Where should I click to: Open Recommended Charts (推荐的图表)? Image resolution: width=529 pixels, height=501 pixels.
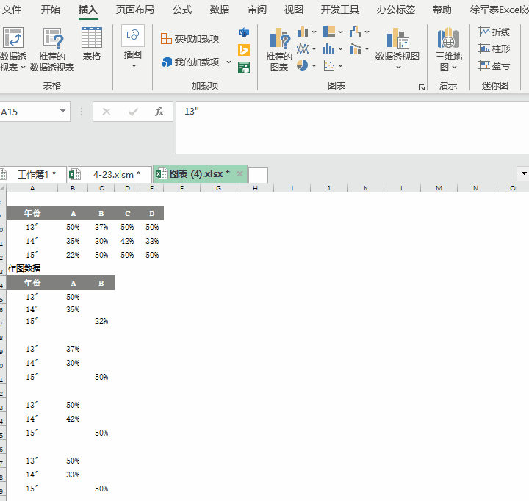tap(278, 49)
